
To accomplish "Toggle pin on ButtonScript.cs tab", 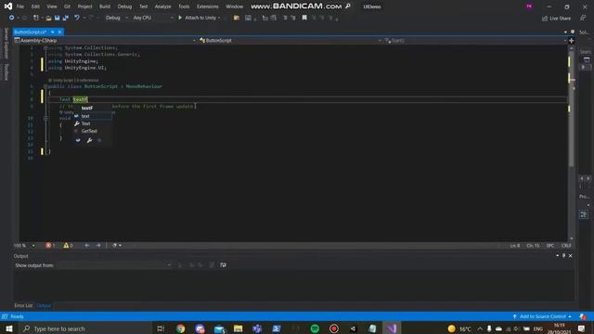I will tap(53, 32).
